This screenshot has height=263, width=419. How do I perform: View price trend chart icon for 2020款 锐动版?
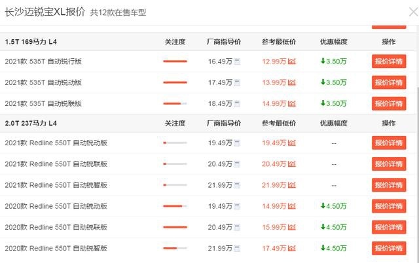tap(292, 206)
